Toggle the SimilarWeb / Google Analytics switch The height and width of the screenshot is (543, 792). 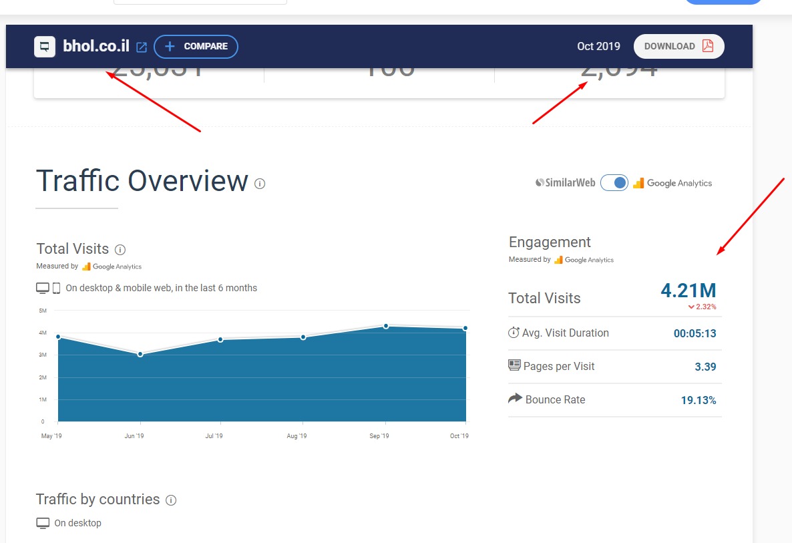point(614,182)
